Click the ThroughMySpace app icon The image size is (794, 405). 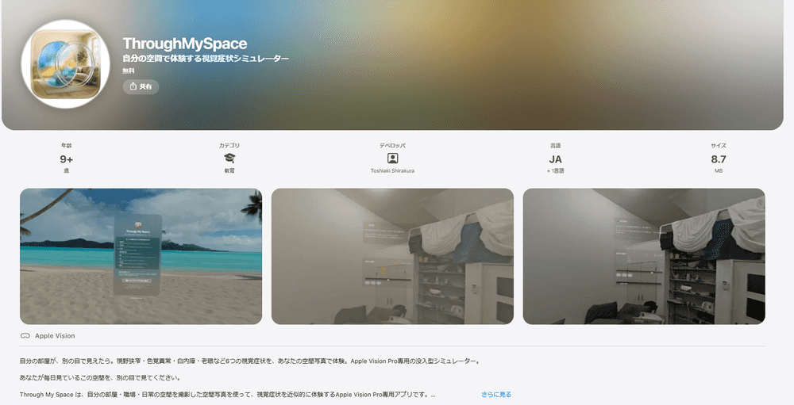65,64
